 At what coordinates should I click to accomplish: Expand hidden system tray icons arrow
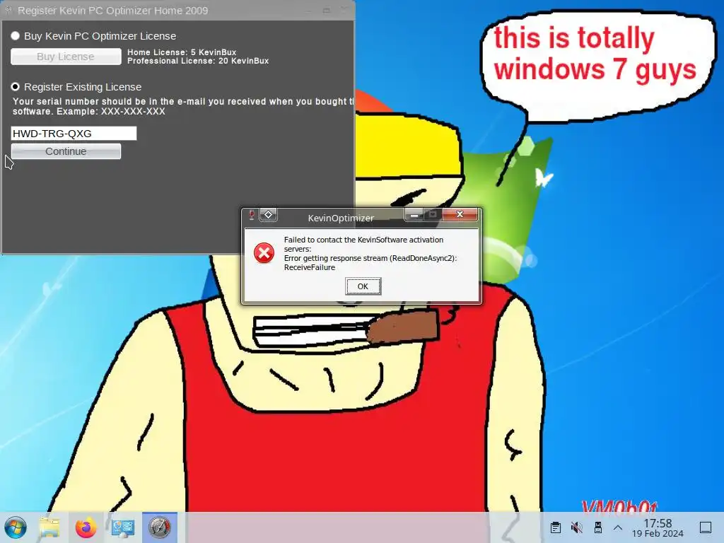(x=618, y=527)
